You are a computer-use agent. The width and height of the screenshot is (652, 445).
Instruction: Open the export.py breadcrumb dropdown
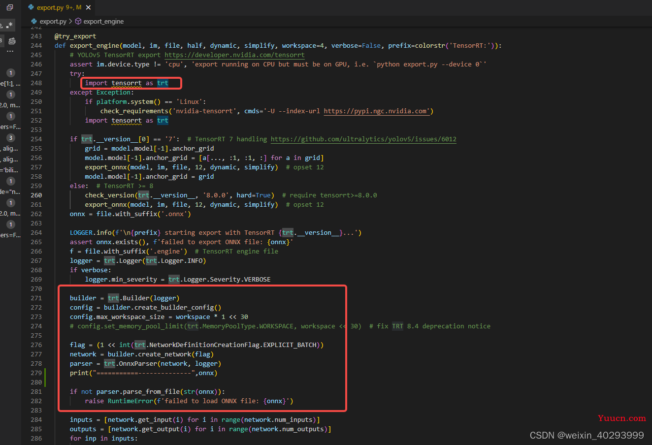click(52, 21)
